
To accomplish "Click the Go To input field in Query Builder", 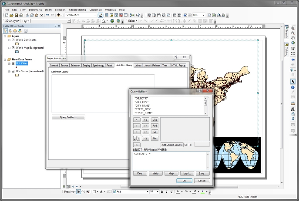I will tap(202, 145).
